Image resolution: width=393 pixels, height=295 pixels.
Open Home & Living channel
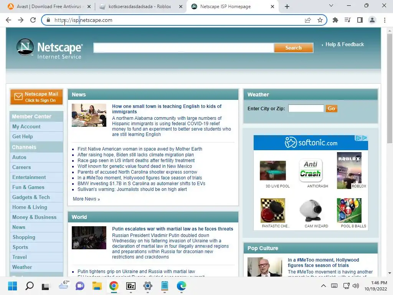30,207
